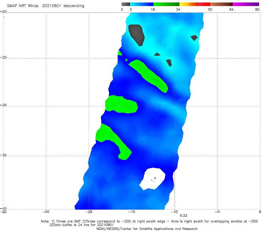Image resolution: width=263 pixels, height=231 pixels.
Task: Click the longitude axis label "-25"
Action: click(x=46, y=212)
